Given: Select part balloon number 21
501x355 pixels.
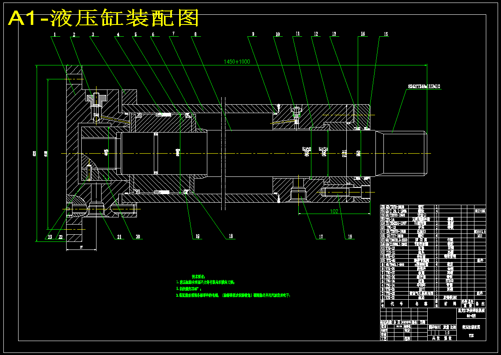Looking at the screenshot, I should click(119, 237).
